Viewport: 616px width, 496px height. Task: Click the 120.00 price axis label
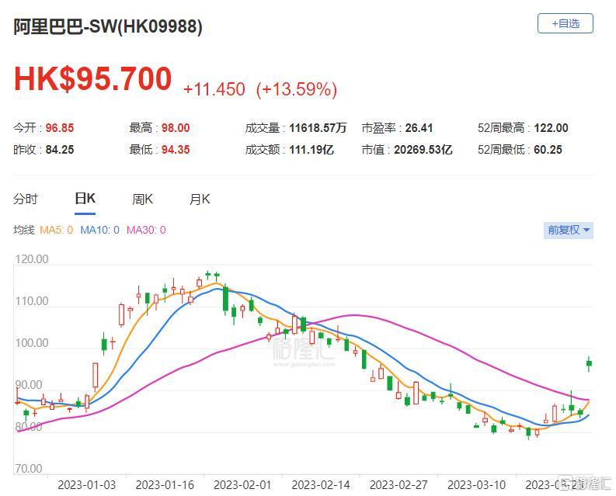(x=32, y=259)
